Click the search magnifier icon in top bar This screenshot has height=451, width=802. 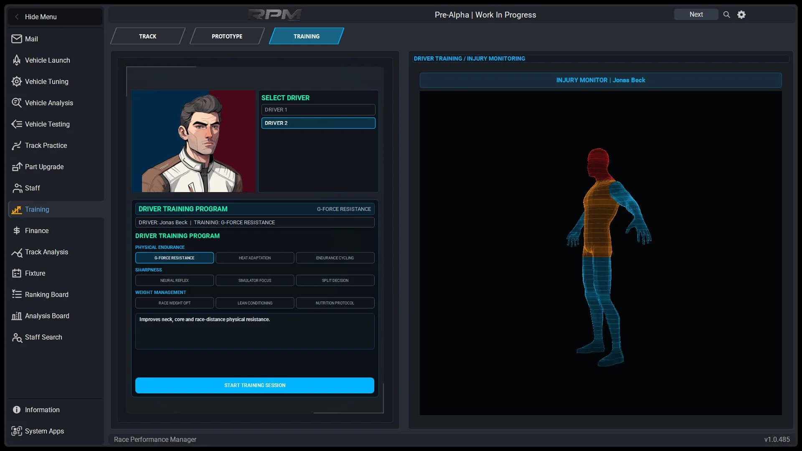pyautogui.click(x=727, y=15)
